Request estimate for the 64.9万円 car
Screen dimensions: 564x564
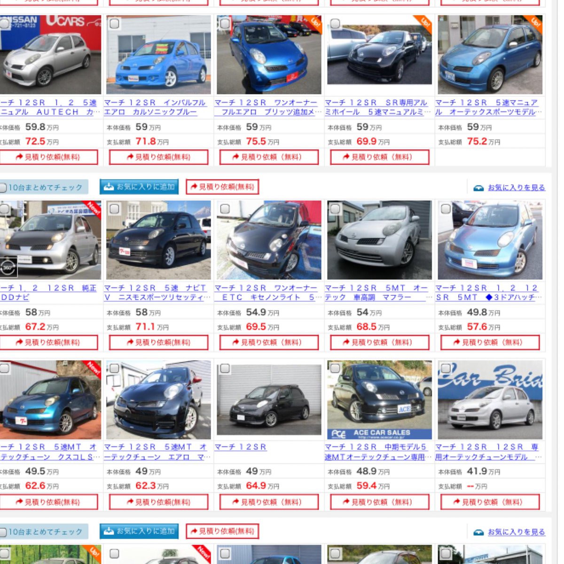(269, 502)
